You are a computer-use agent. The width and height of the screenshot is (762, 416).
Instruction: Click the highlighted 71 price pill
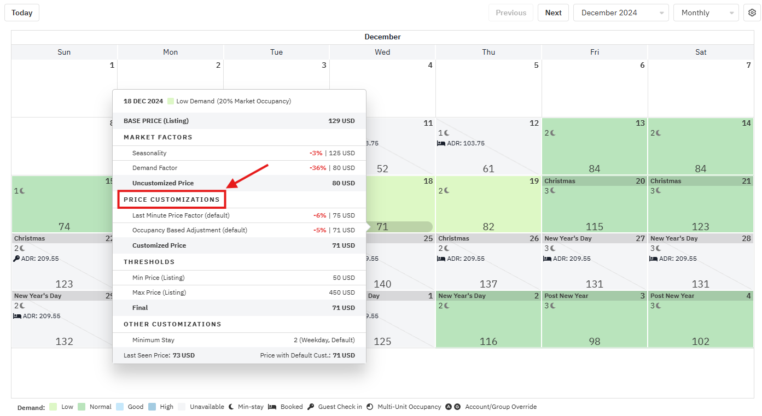[x=399, y=226]
